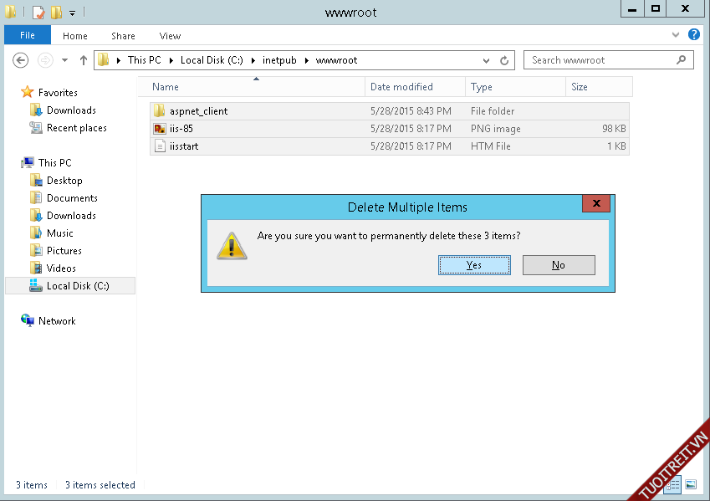Click the Properties icon in quick access toolbar
Viewport: 710px width, 501px height.
(x=38, y=12)
